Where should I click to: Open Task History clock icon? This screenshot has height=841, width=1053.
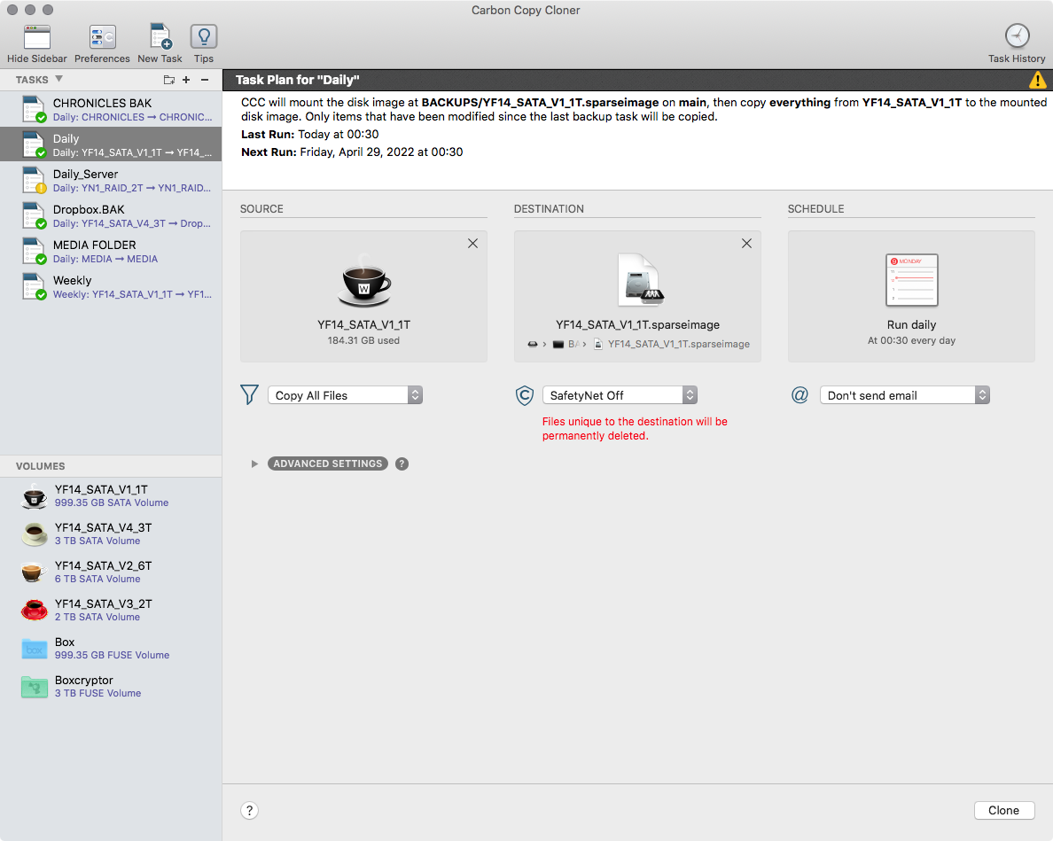[x=1017, y=35]
